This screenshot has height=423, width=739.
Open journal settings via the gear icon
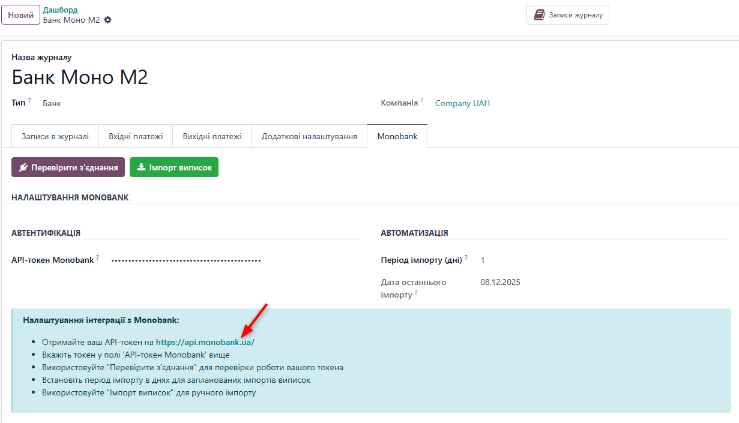point(107,20)
